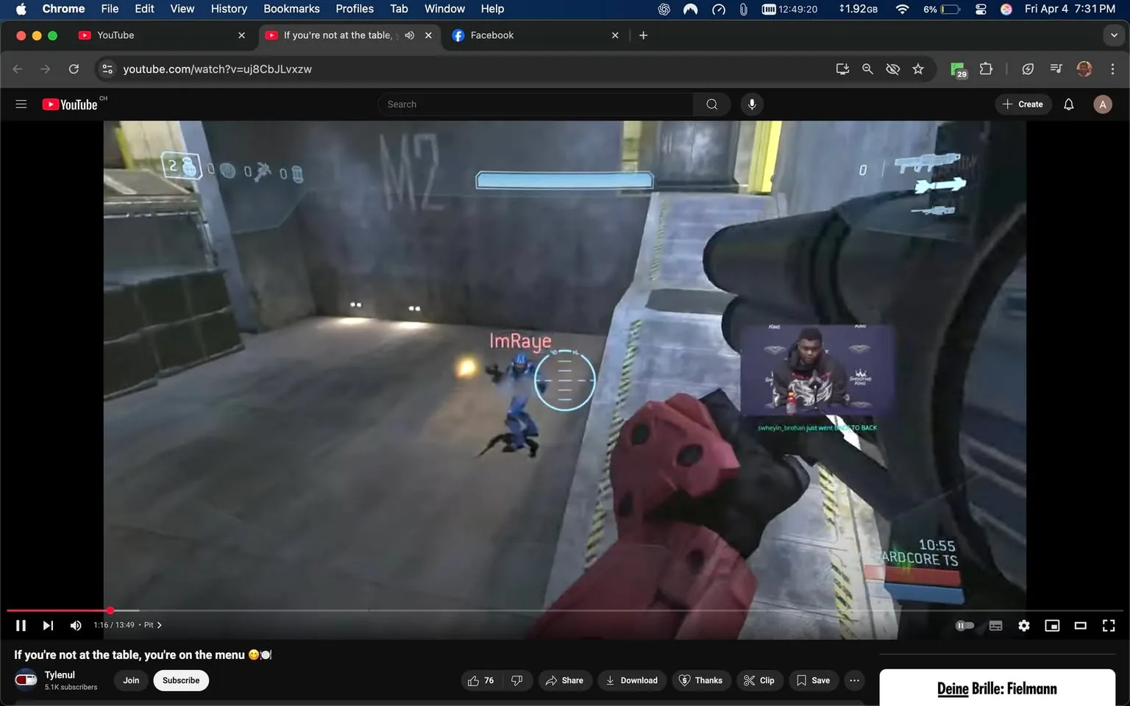Open the tab search dropdown arrow
This screenshot has height=706, width=1130.
click(x=1113, y=35)
